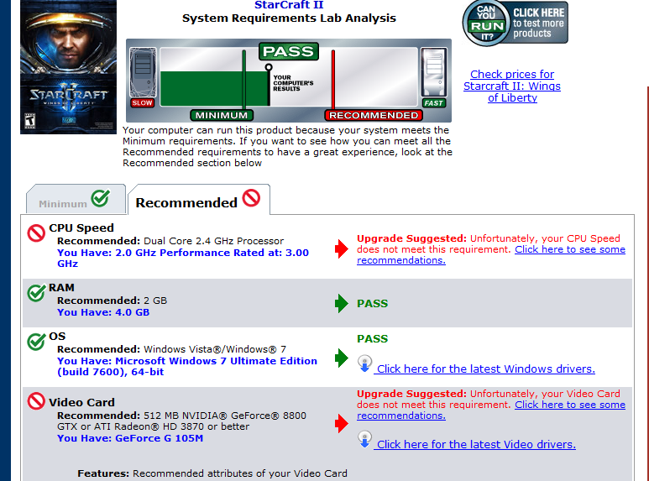
Task: Click the RECOMMENDED marker label on meter
Action: 374,115
